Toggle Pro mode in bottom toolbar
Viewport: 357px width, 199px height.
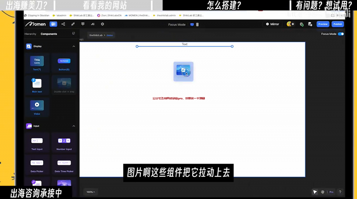pos(331,192)
